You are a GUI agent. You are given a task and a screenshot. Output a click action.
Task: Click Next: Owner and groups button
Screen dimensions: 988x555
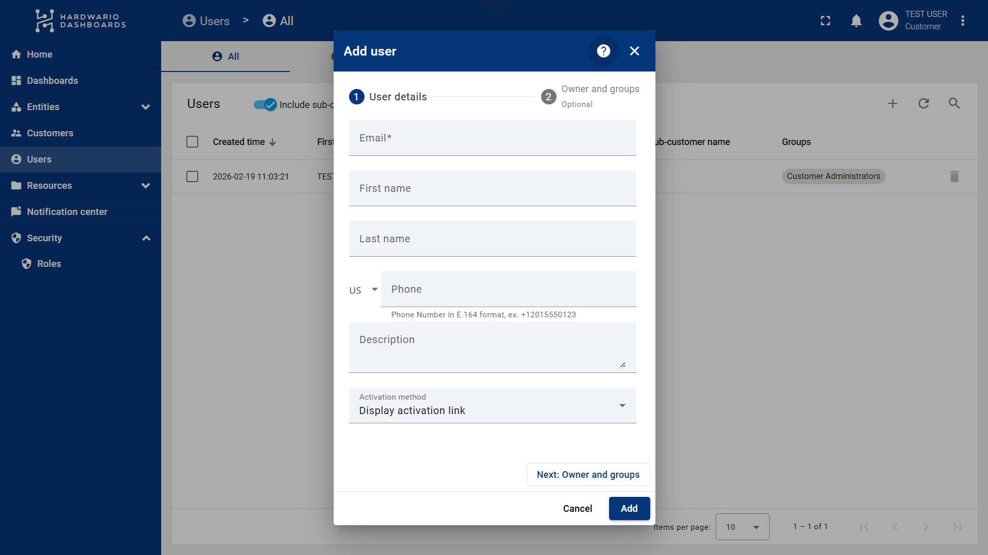pyautogui.click(x=588, y=474)
